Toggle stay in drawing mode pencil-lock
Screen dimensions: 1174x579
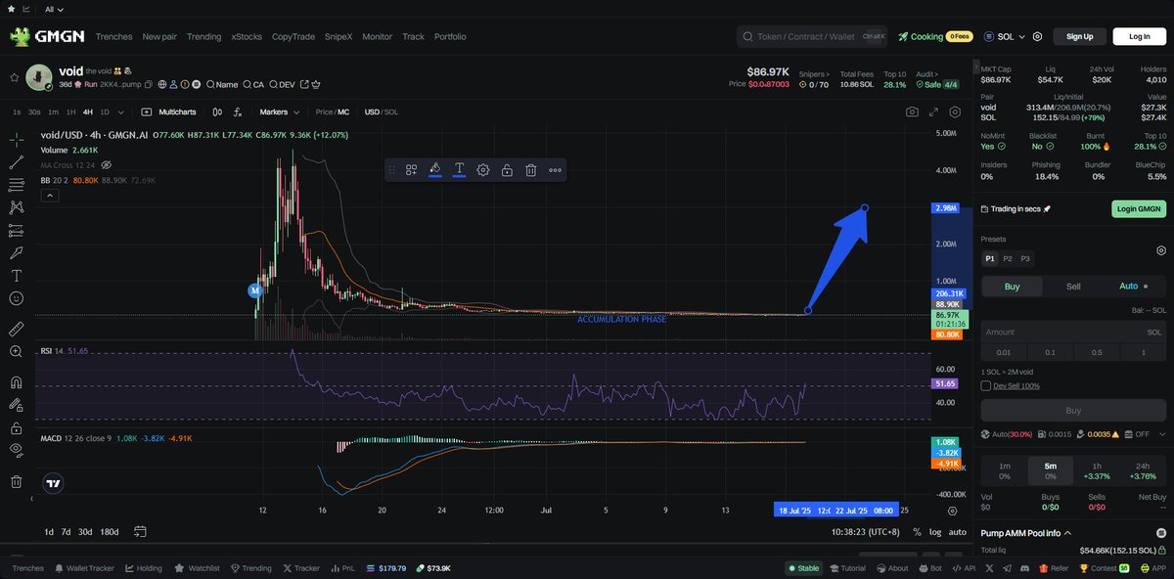[17, 405]
